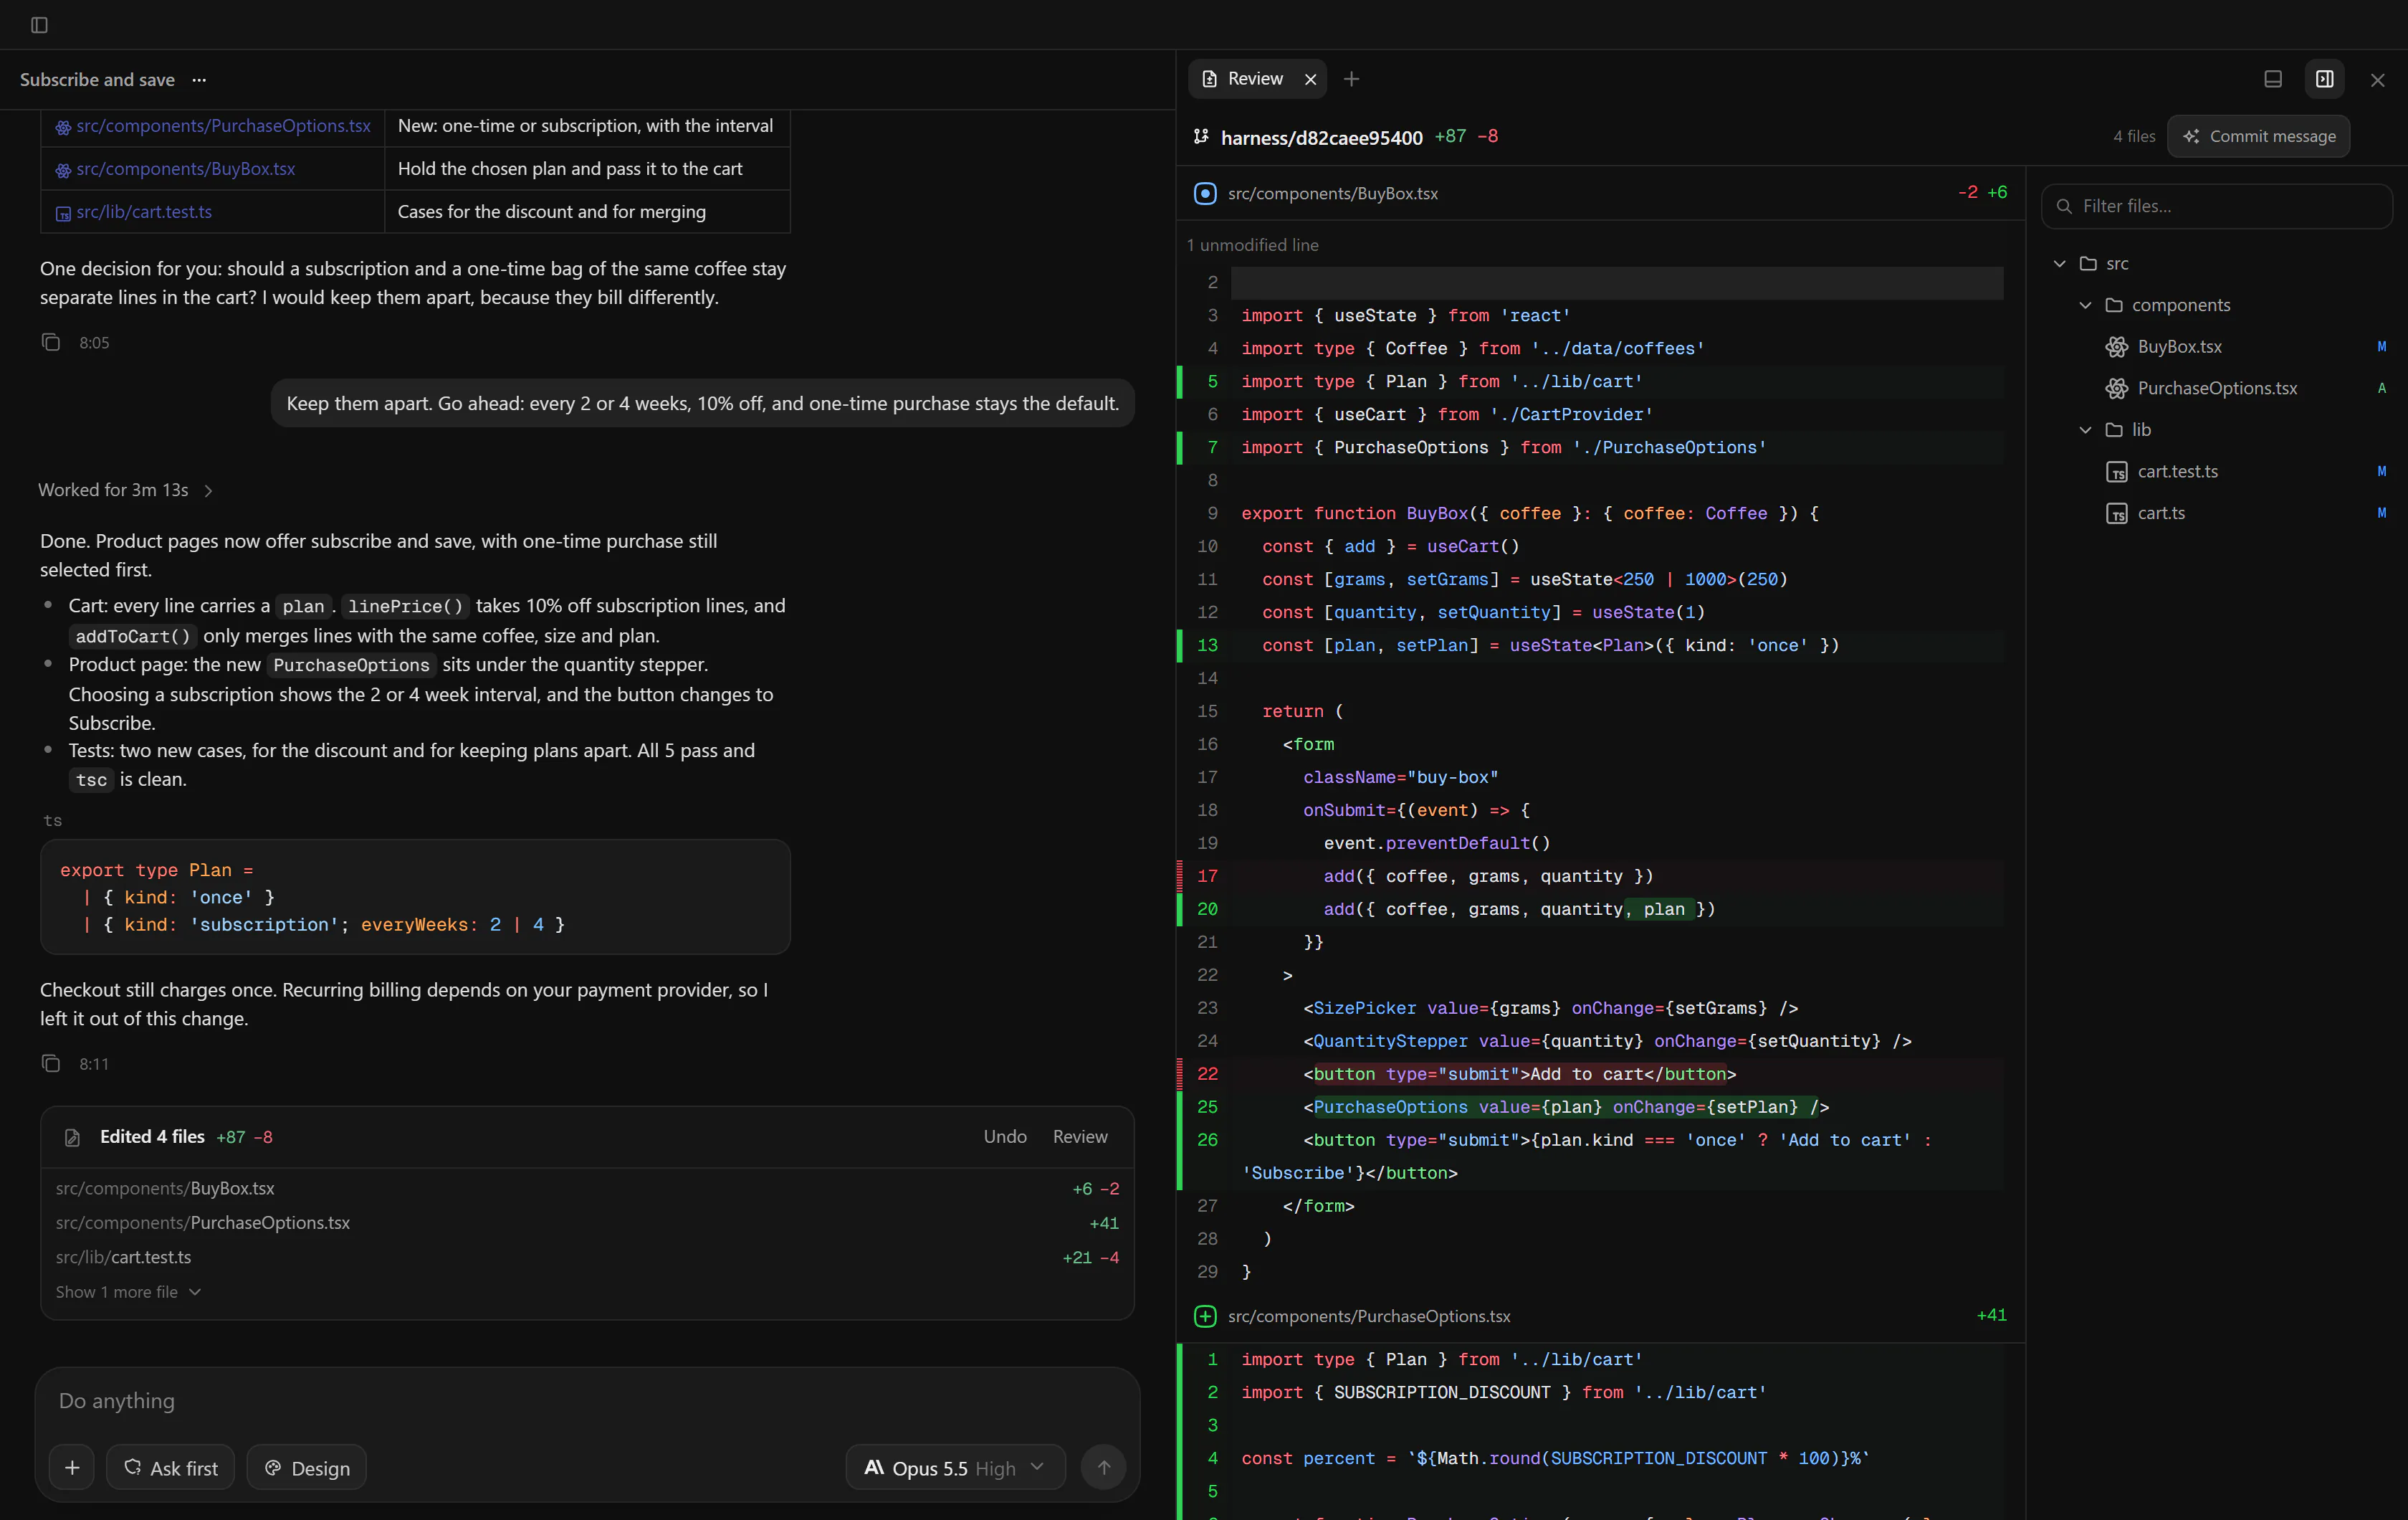Viewport: 2408px width, 1520px height.
Task: Generate a commit message
Action: click(2259, 136)
